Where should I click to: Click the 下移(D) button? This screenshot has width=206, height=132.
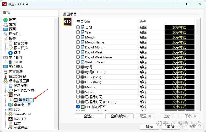[x=190, y=116]
